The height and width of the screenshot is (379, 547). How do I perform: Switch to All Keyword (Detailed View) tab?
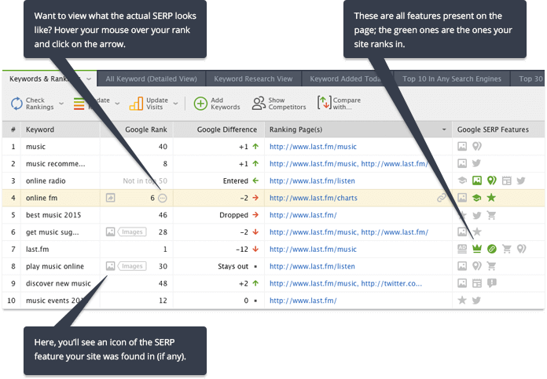coord(151,78)
